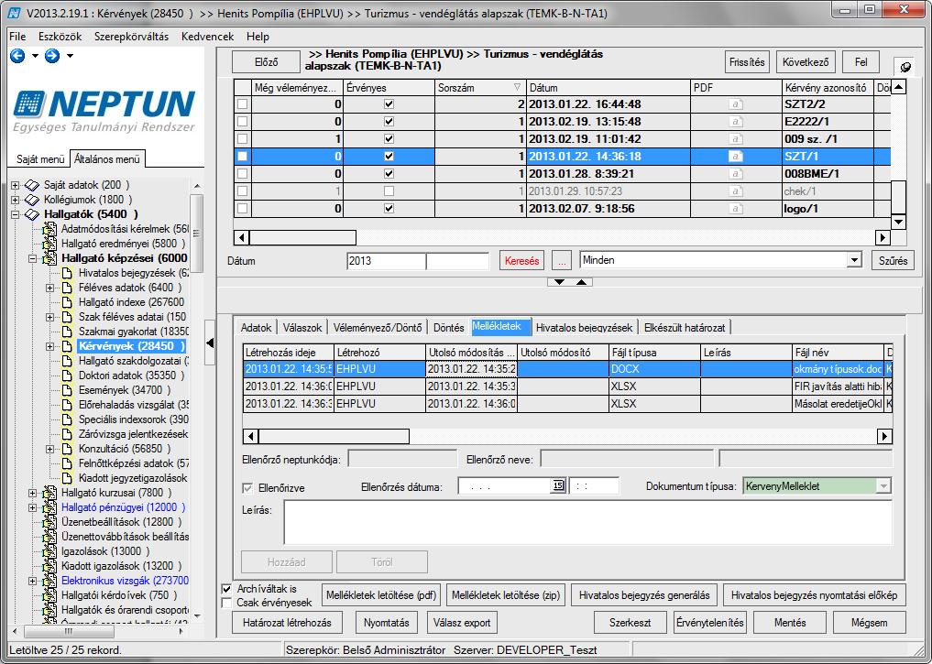Open PDF icon in SZT2/2 row
This screenshot has height=664, width=932.
click(736, 103)
